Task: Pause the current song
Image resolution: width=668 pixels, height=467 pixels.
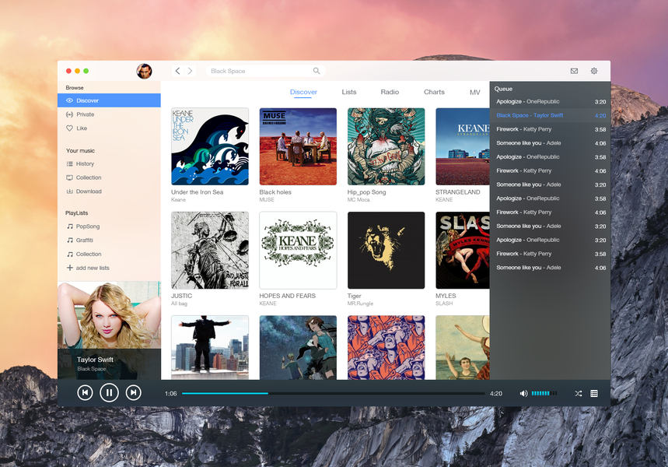Action: coord(109,393)
